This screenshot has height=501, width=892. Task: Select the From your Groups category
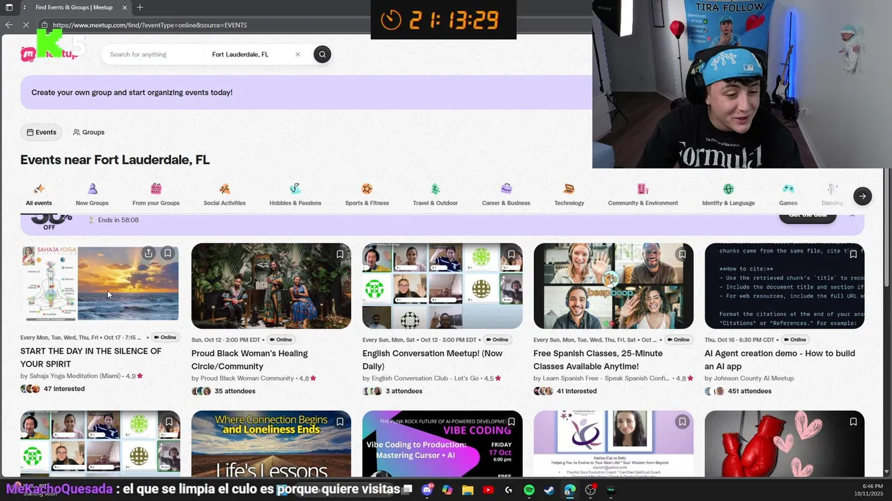(x=156, y=195)
